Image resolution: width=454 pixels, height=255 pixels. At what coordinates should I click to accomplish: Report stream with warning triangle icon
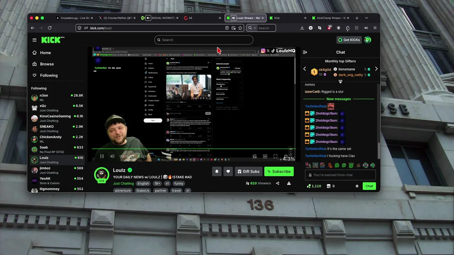tap(289, 183)
